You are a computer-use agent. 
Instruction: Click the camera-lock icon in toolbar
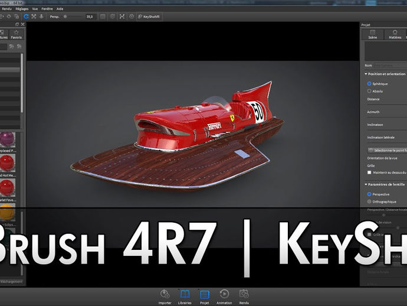[113, 17]
